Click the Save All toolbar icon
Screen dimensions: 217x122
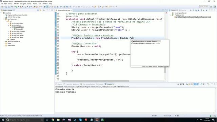coord(9,7)
